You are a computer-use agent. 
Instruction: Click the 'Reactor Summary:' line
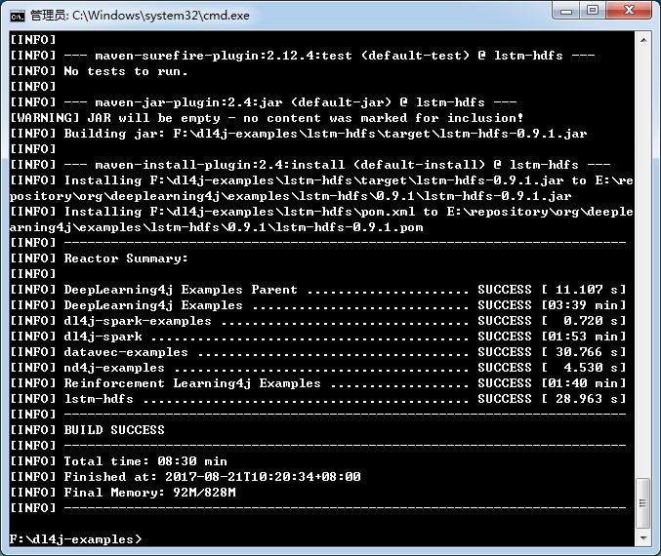[99, 258]
